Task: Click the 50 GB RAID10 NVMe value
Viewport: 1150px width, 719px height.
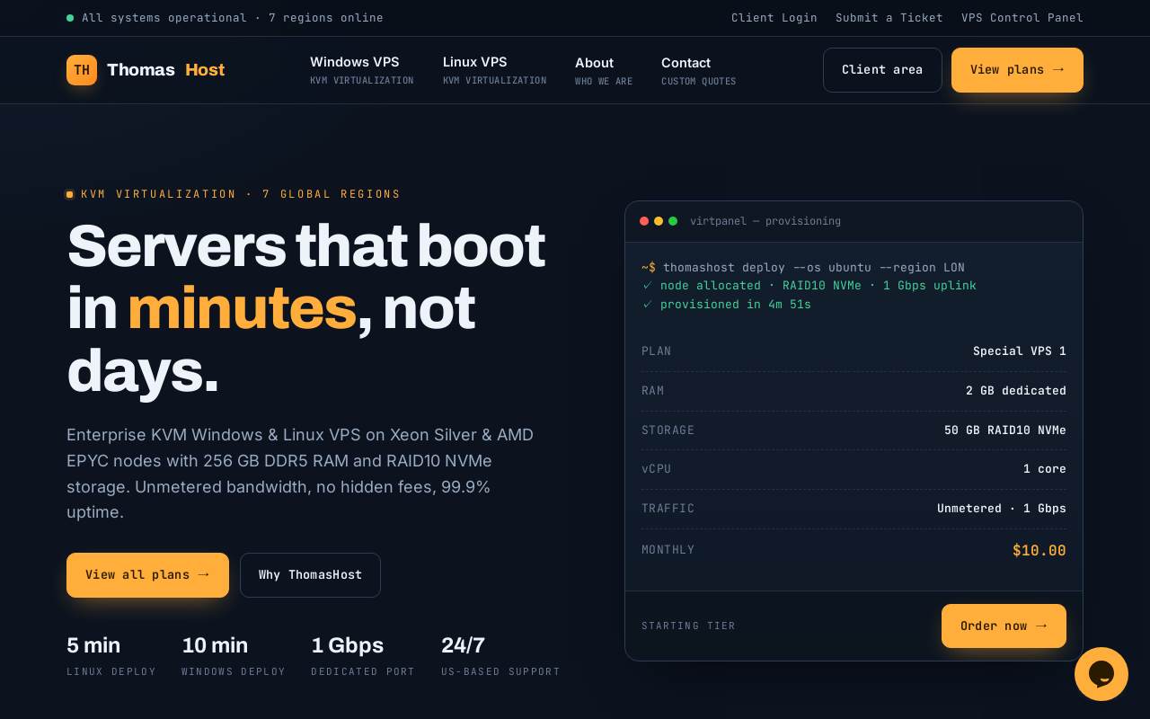Action: pyautogui.click(x=1005, y=431)
